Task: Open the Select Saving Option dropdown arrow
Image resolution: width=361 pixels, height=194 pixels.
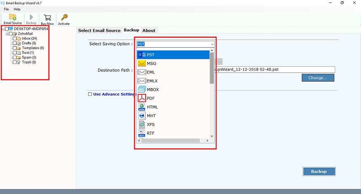Action: tap(212, 44)
